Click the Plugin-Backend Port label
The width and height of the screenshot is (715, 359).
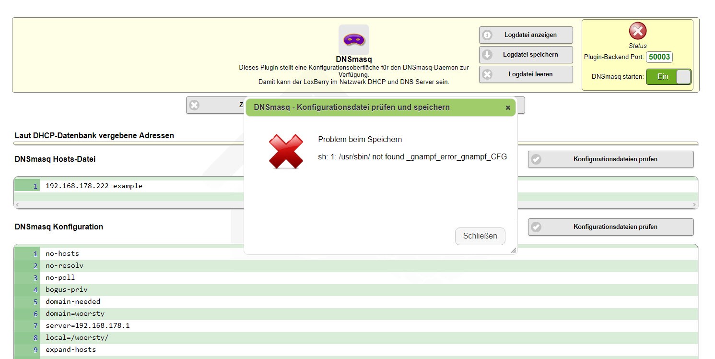point(614,57)
